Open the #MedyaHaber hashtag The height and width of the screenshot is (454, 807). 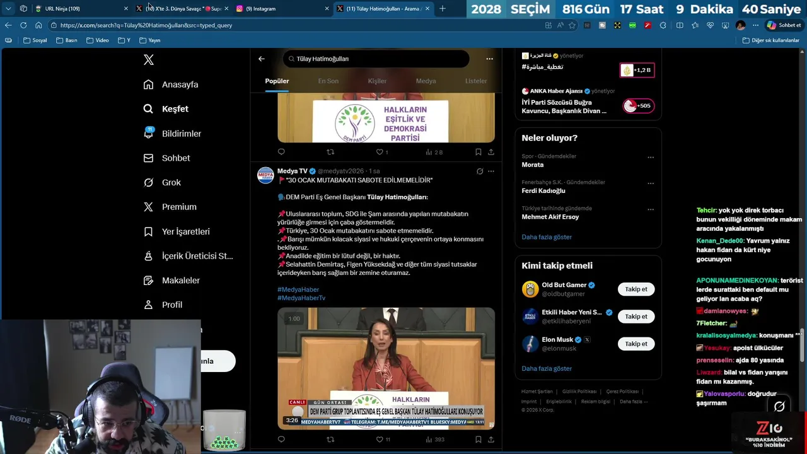tap(298, 289)
